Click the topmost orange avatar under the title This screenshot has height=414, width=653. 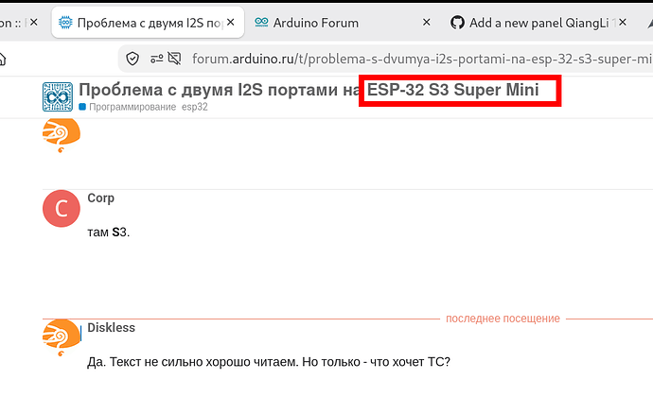62,134
